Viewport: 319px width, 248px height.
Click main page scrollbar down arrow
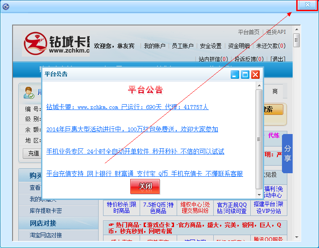[x=297, y=237]
